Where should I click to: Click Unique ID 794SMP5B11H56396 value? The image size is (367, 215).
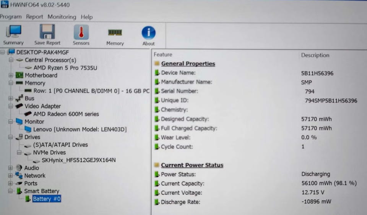tap(331, 101)
